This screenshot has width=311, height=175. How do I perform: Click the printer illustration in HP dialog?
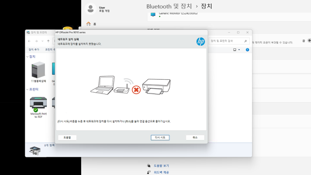pyautogui.click(x=156, y=86)
